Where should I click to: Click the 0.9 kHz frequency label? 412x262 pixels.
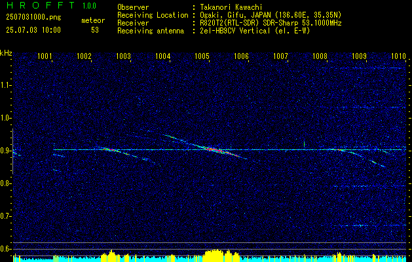click(x=5, y=151)
